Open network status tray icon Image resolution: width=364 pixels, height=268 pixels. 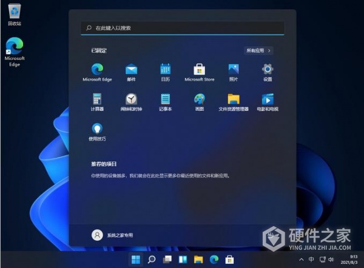click(x=323, y=260)
